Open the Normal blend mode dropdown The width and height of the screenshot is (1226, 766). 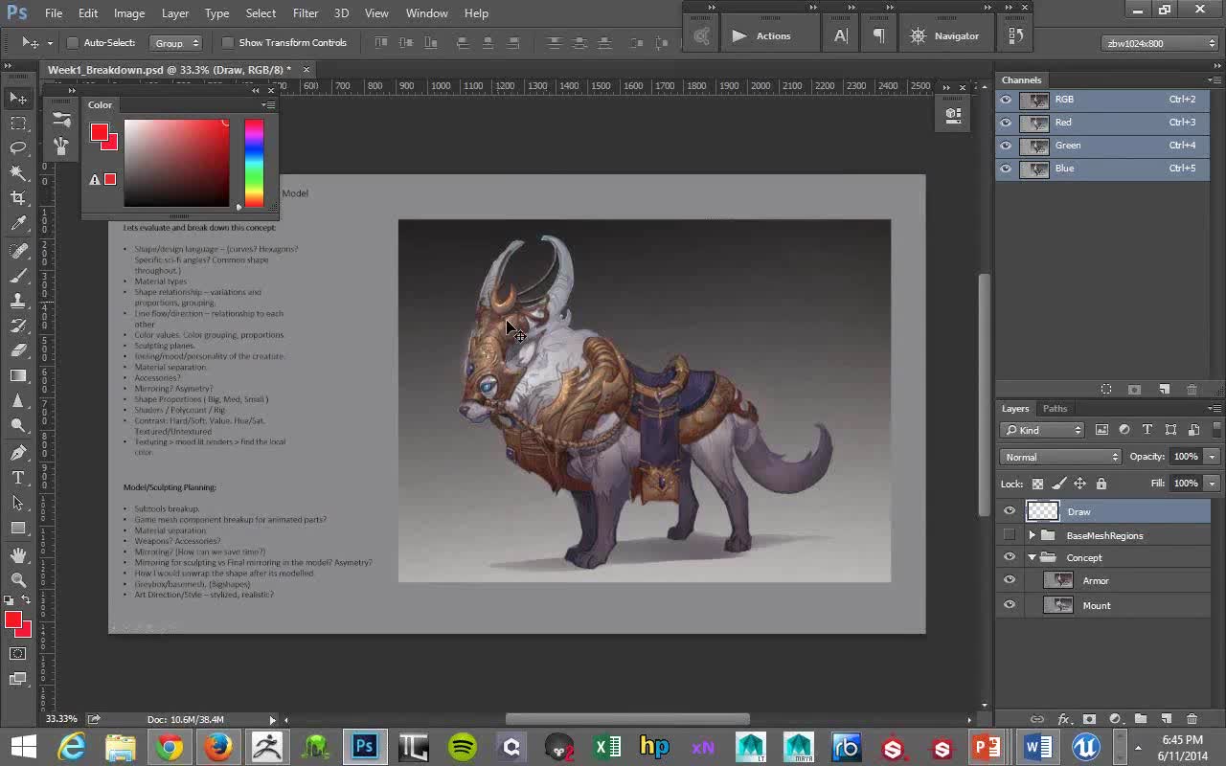[1060, 457]
